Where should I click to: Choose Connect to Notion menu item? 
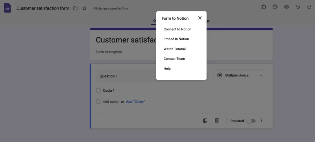click(x=177, y=29)
